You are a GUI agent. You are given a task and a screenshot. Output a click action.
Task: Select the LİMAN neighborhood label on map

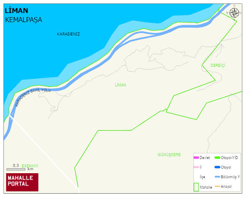(x=120, y=85)
